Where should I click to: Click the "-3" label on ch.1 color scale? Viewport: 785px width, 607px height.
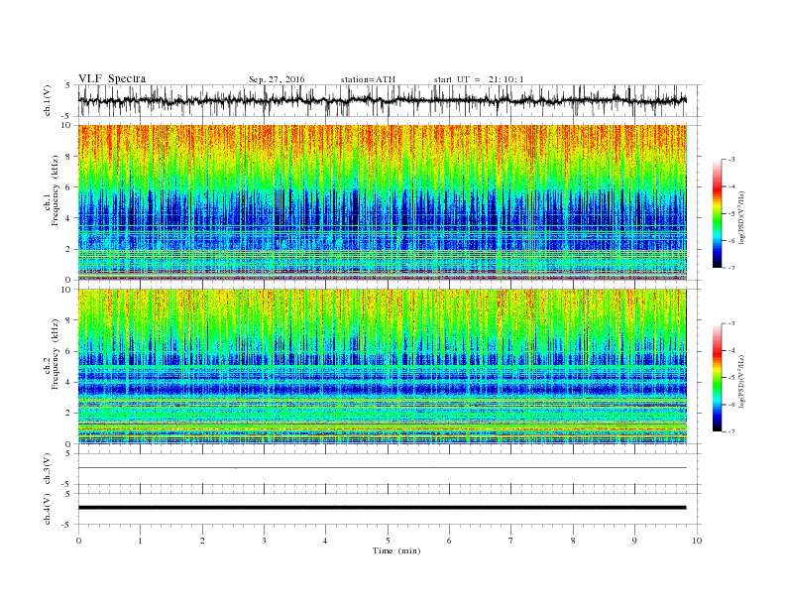pyautogui.click(x=731, y=160)
